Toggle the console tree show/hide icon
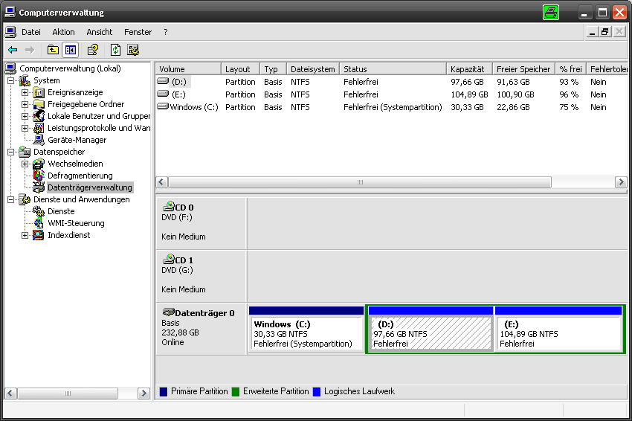Viewport: 632px width, 421px height. [x=71, y=50]
